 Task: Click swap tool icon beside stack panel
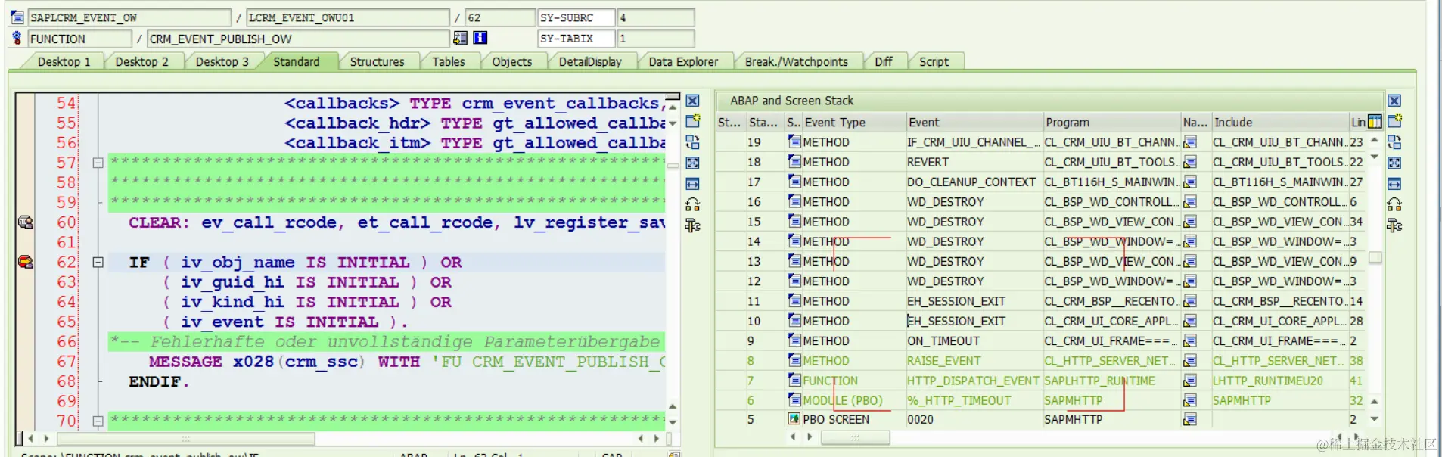[1394, 142]
